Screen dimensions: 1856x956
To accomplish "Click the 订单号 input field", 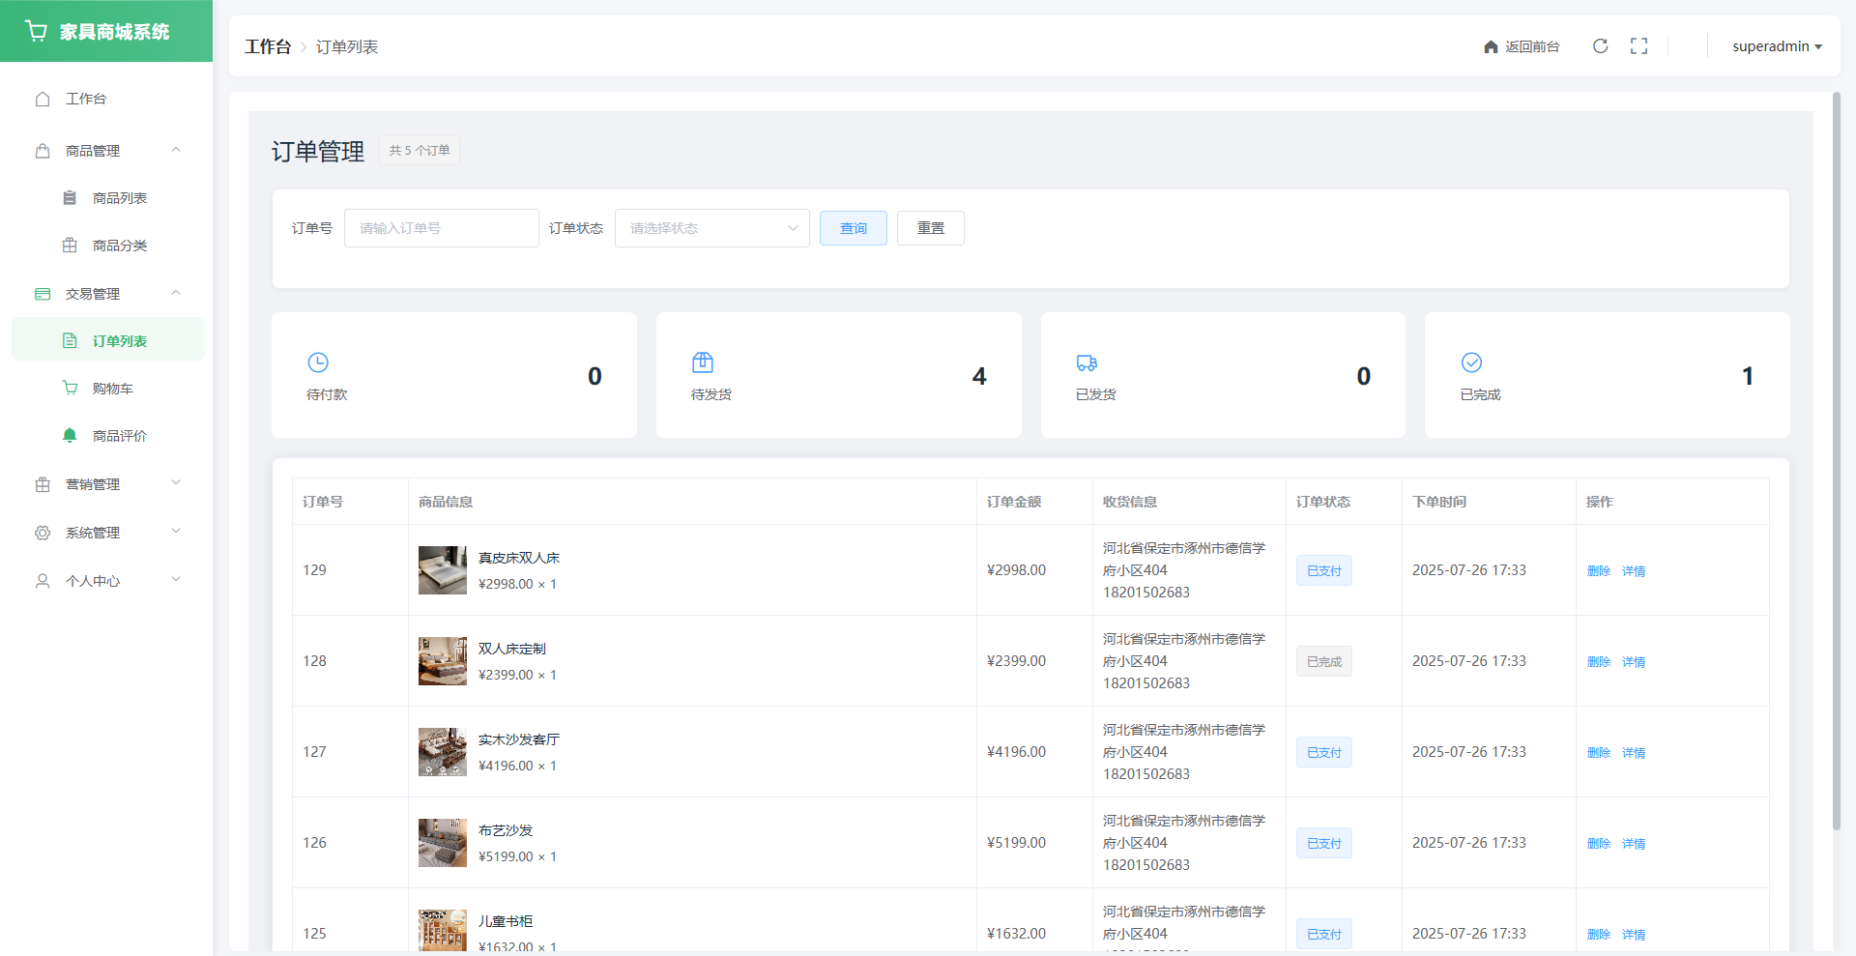I will (x=441, y=228).
